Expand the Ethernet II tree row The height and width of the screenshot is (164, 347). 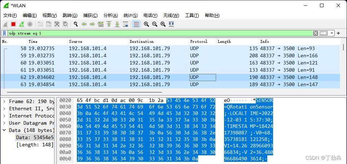4,108
